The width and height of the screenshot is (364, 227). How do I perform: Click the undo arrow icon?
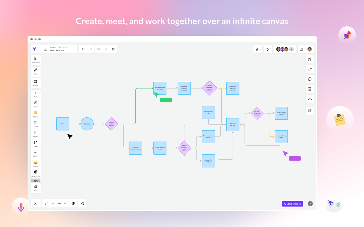(x=83, y=49)
